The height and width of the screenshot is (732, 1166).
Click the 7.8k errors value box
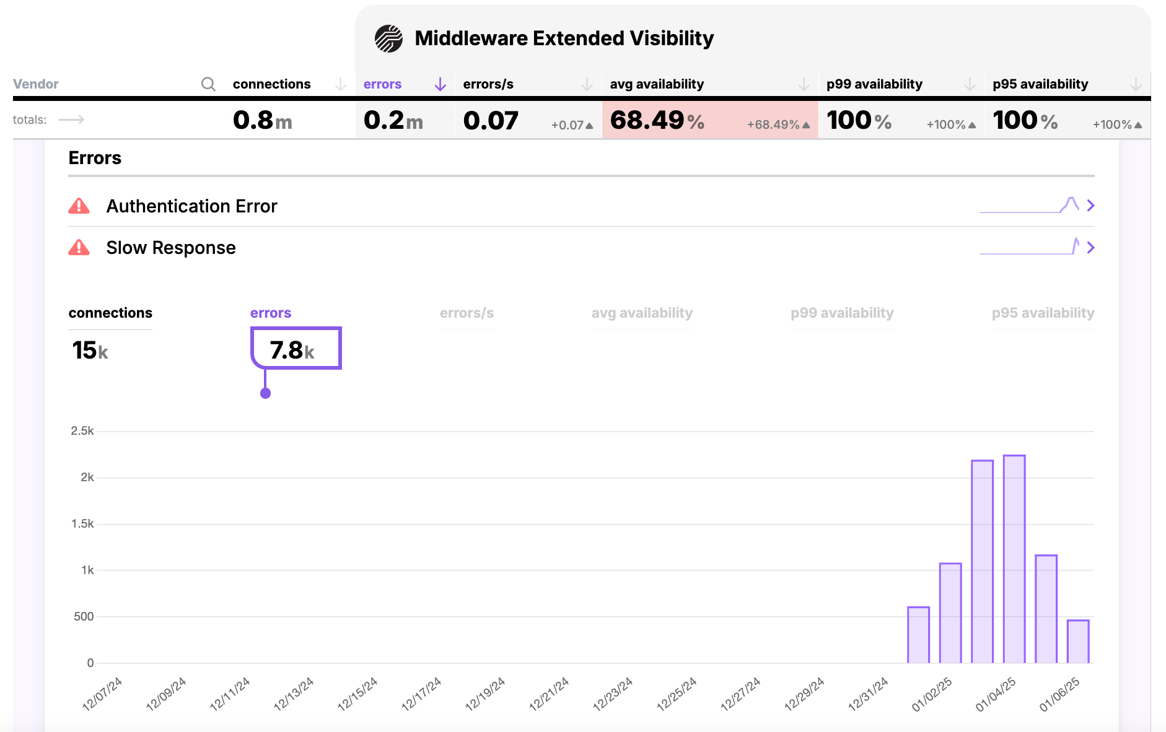296,350
